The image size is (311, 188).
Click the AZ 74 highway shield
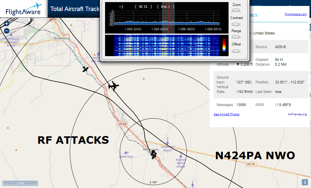tap(251, 164)
